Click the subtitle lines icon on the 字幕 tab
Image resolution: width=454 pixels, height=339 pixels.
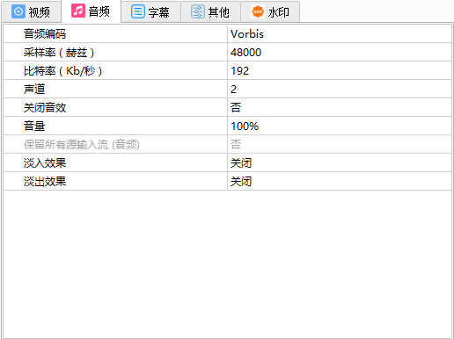138,11
